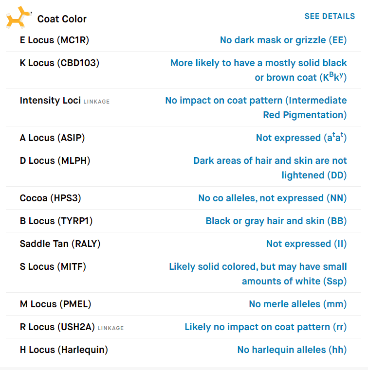Click the "Black or gray hair and skin (BB)" result
The width and height of the screenshot is (368, 370).
(276, 221)
